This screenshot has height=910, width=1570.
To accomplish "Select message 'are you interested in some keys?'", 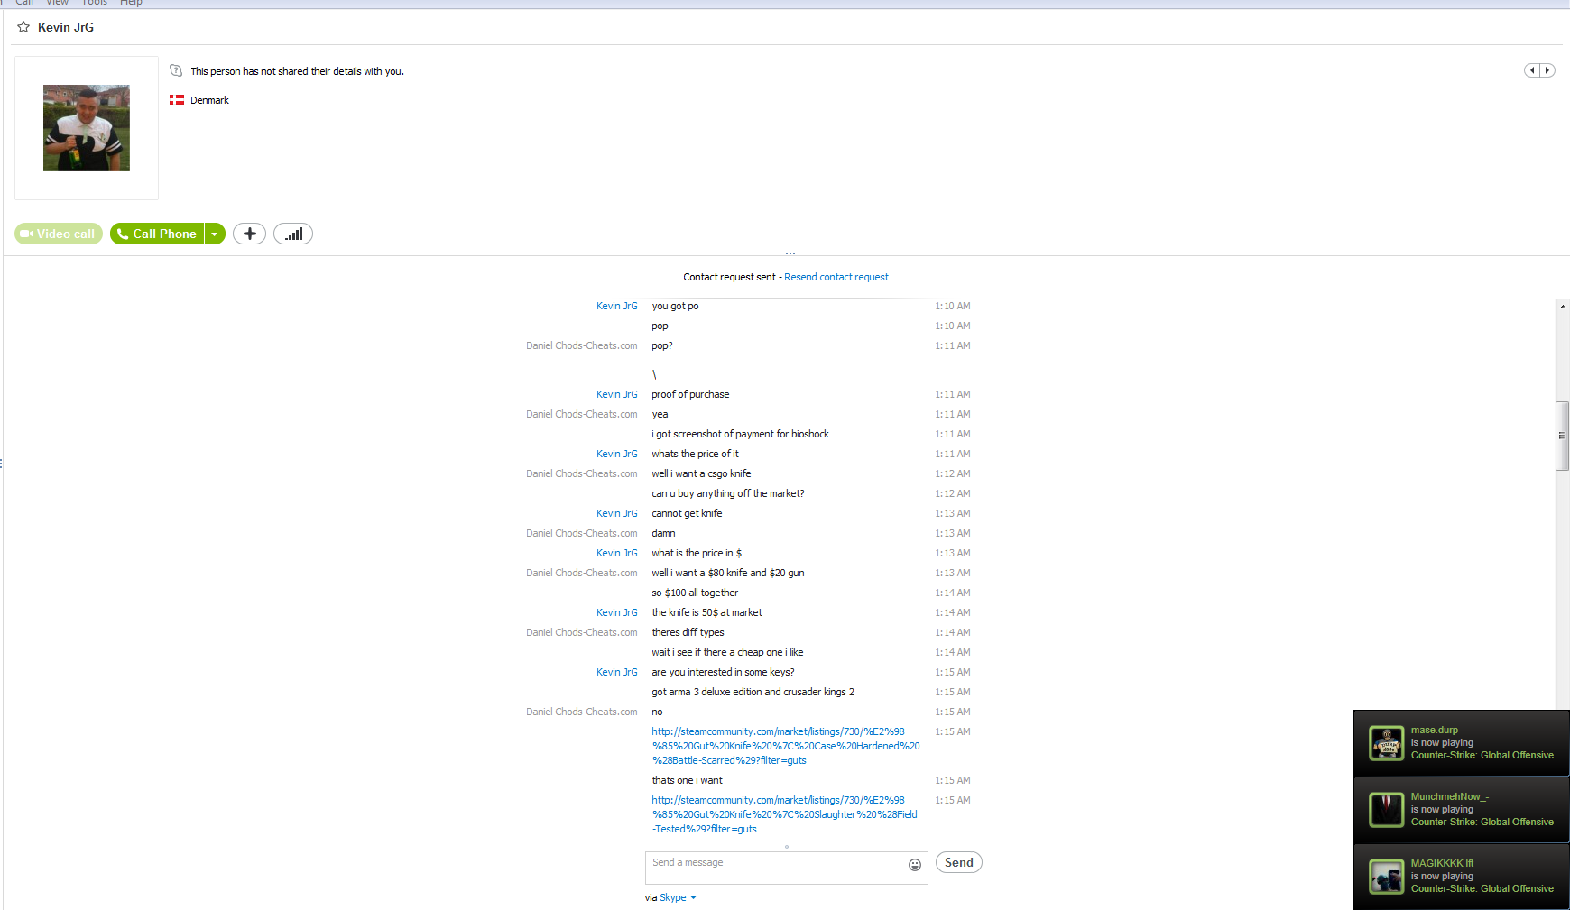I will [x=723, y=672].
